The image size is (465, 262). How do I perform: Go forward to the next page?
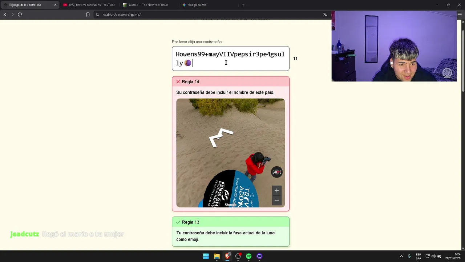pyautogui.click(x=12, y=15)
